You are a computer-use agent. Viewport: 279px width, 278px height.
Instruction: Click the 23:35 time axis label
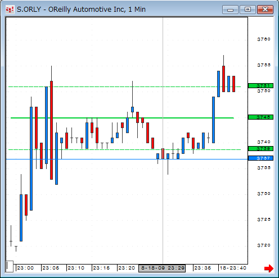(202, 268)
